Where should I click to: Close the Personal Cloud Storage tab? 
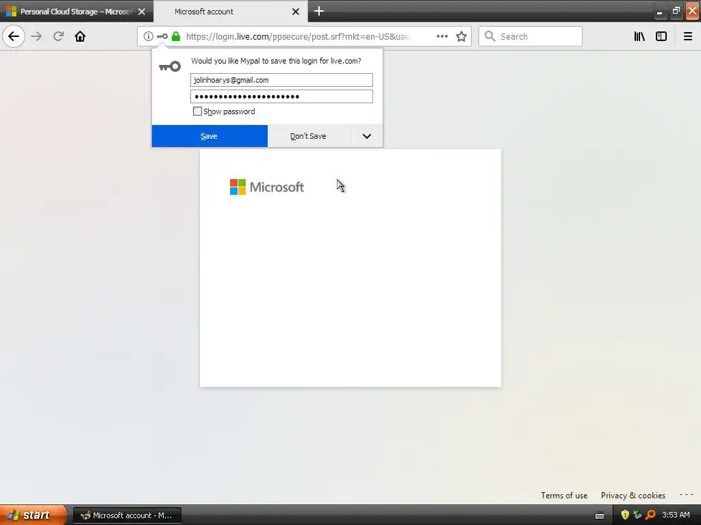[142, 12]
